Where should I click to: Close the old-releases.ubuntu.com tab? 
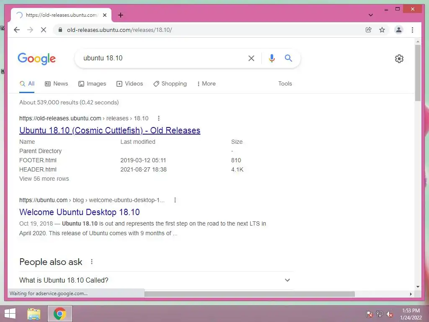(x=104, y=15)
